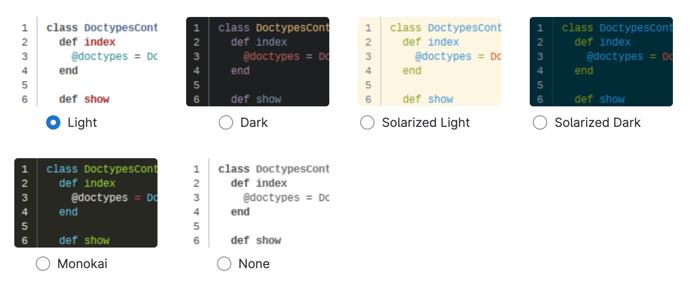This screenshot has height=286, width=689.
Task: Click the Monokai label text
Action: point(82,264)
